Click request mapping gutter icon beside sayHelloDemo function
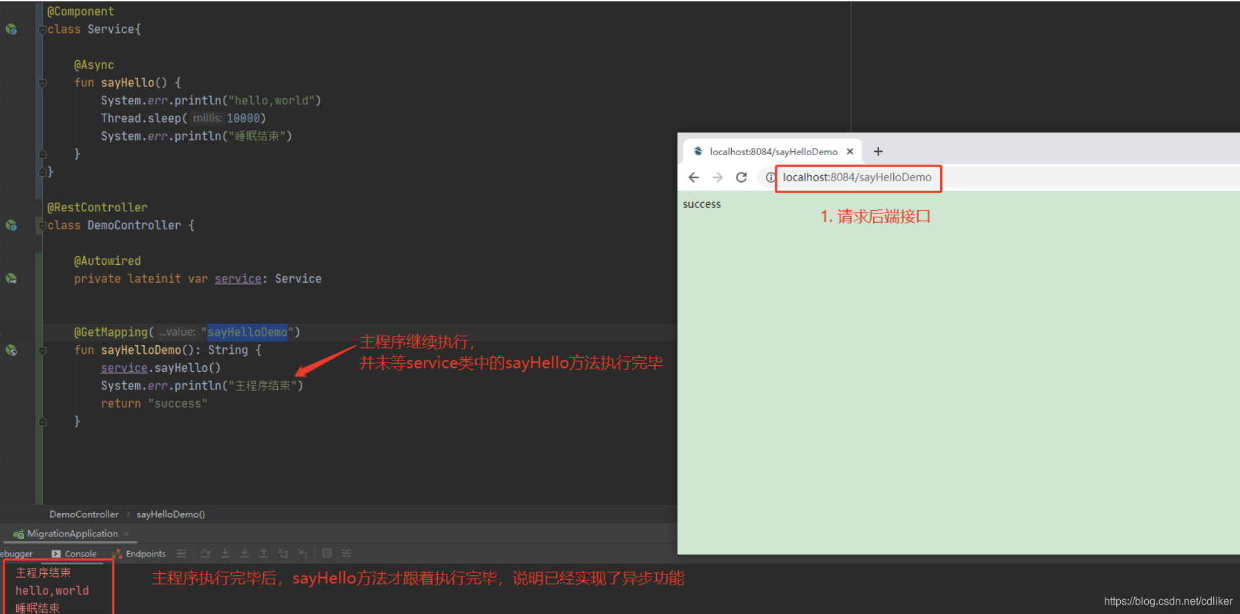 click(11, 350)
